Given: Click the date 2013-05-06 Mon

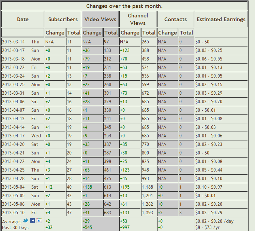Looking at the screenshot, I should click(21, 204).
